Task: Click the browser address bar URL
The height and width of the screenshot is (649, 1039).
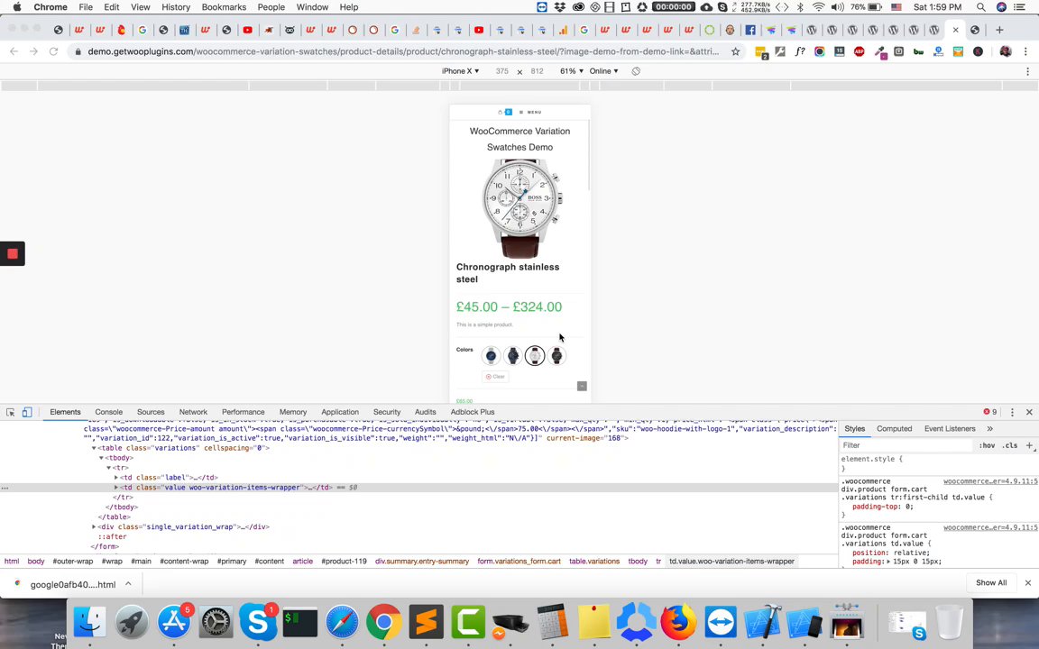Action: pyautogui.click(x=403, y=51)
